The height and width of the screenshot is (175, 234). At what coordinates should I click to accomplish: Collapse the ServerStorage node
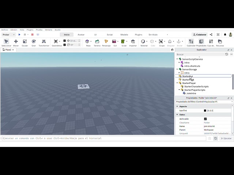tap(177, 69)
